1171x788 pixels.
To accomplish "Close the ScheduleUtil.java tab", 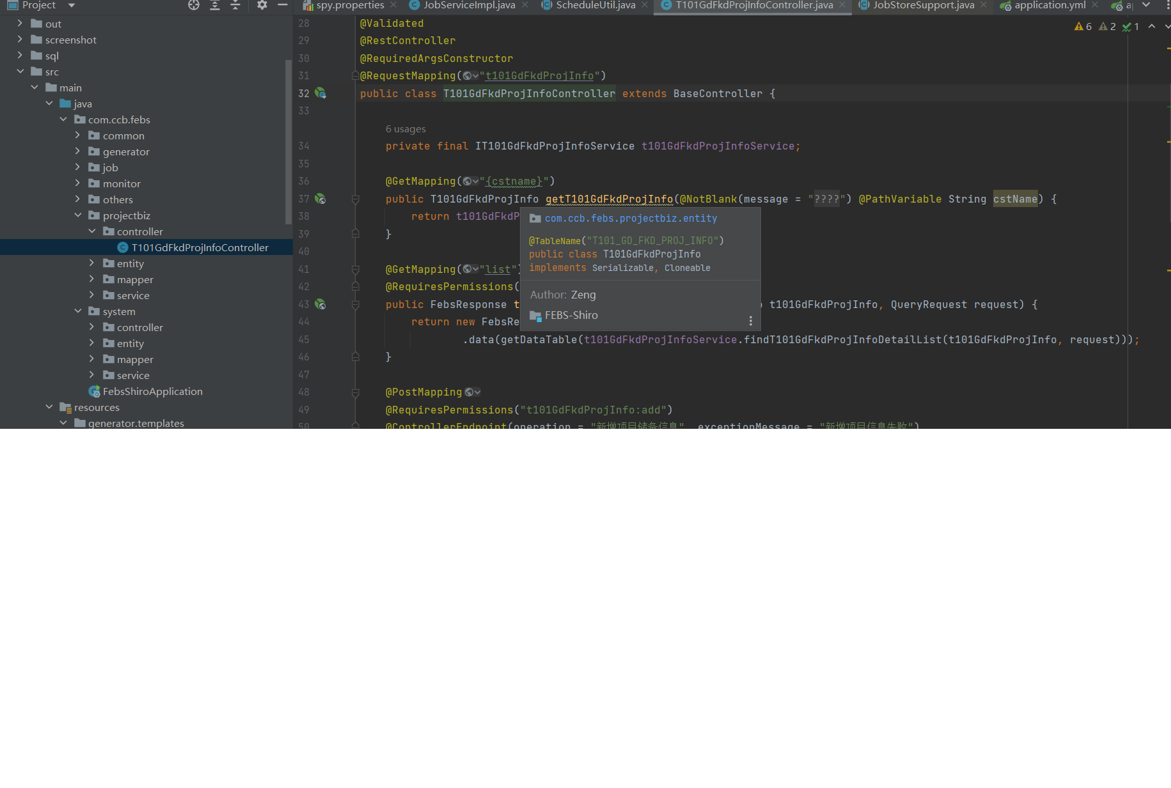I will click(645, 5).
